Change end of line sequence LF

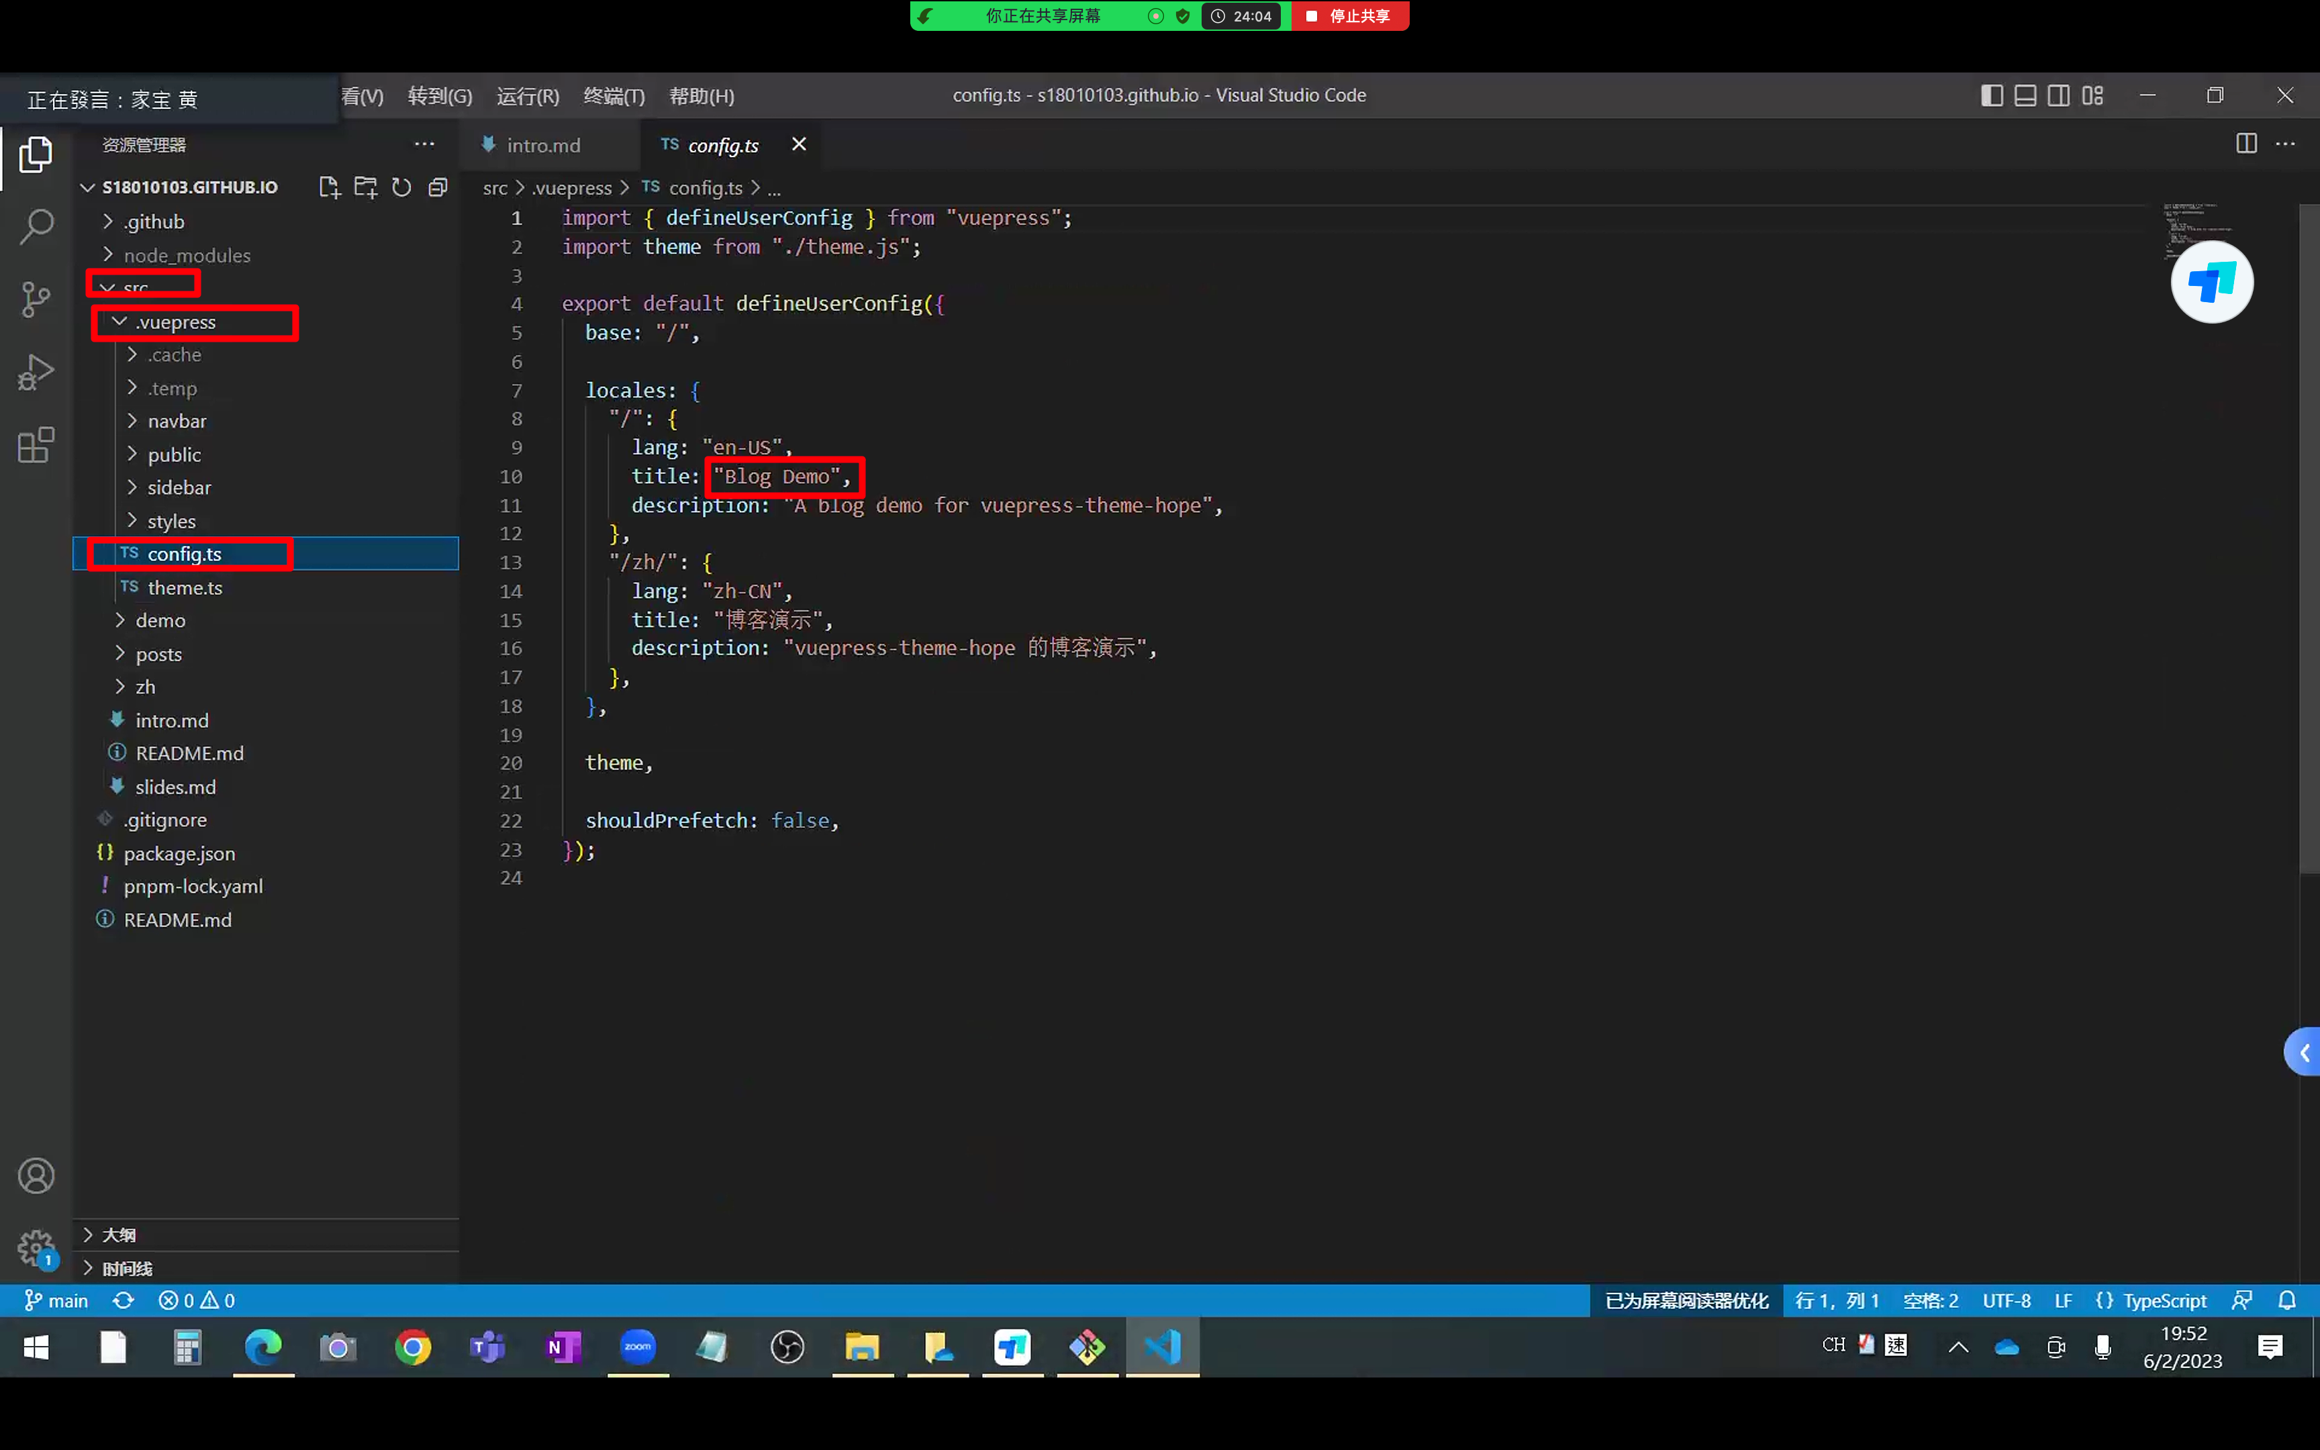coord(2064,1300)
